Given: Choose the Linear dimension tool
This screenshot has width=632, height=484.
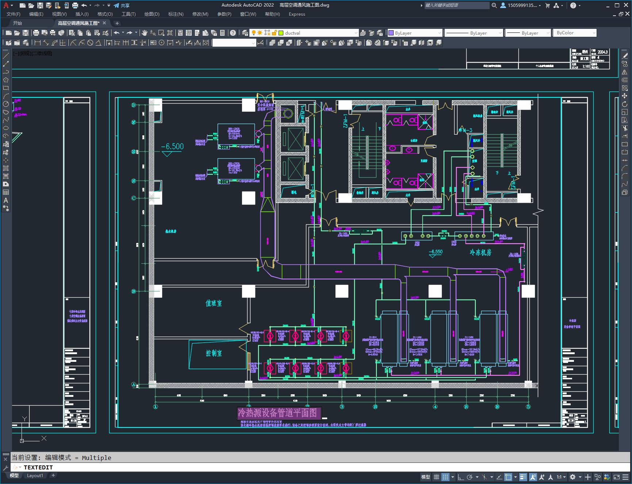Looking at the screenshot, I should click(37, 43).
